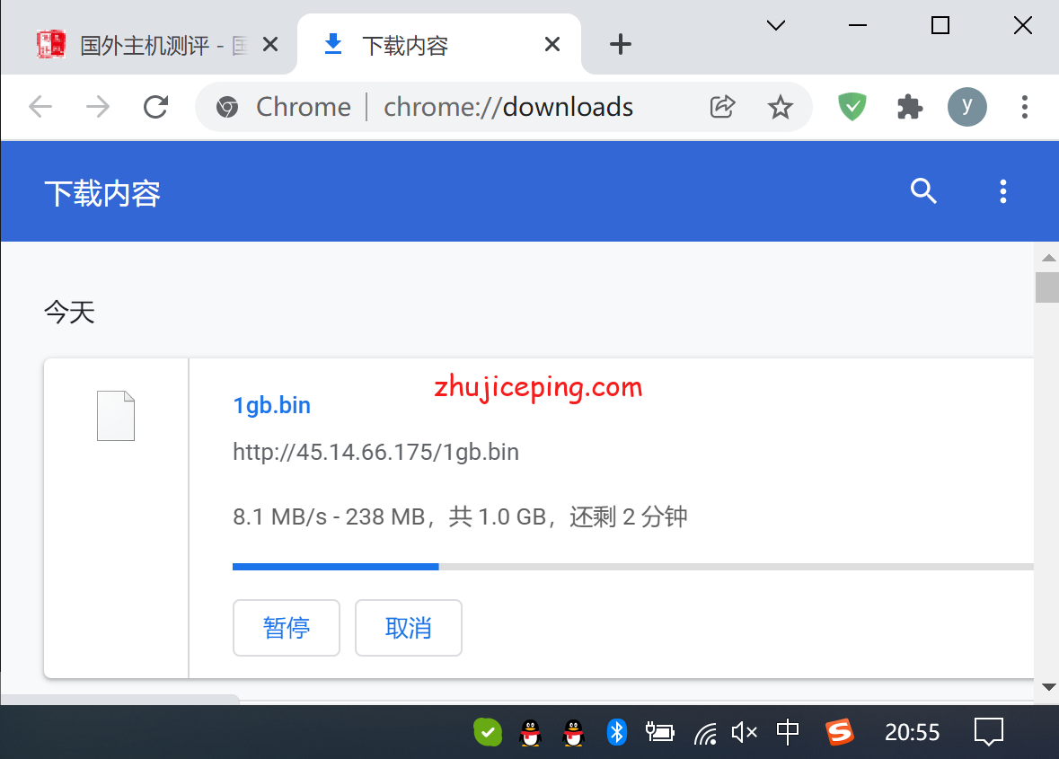Image resolution: width=1059 pixels, height=759 pixels.
Task: Open the 1gb.bin file link
Action: (271, 405)
